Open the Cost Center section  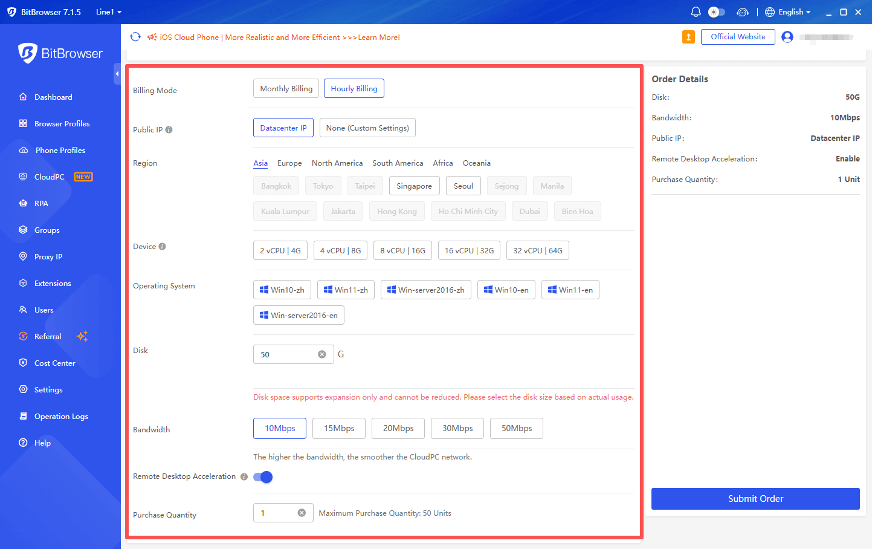point(54,363)
